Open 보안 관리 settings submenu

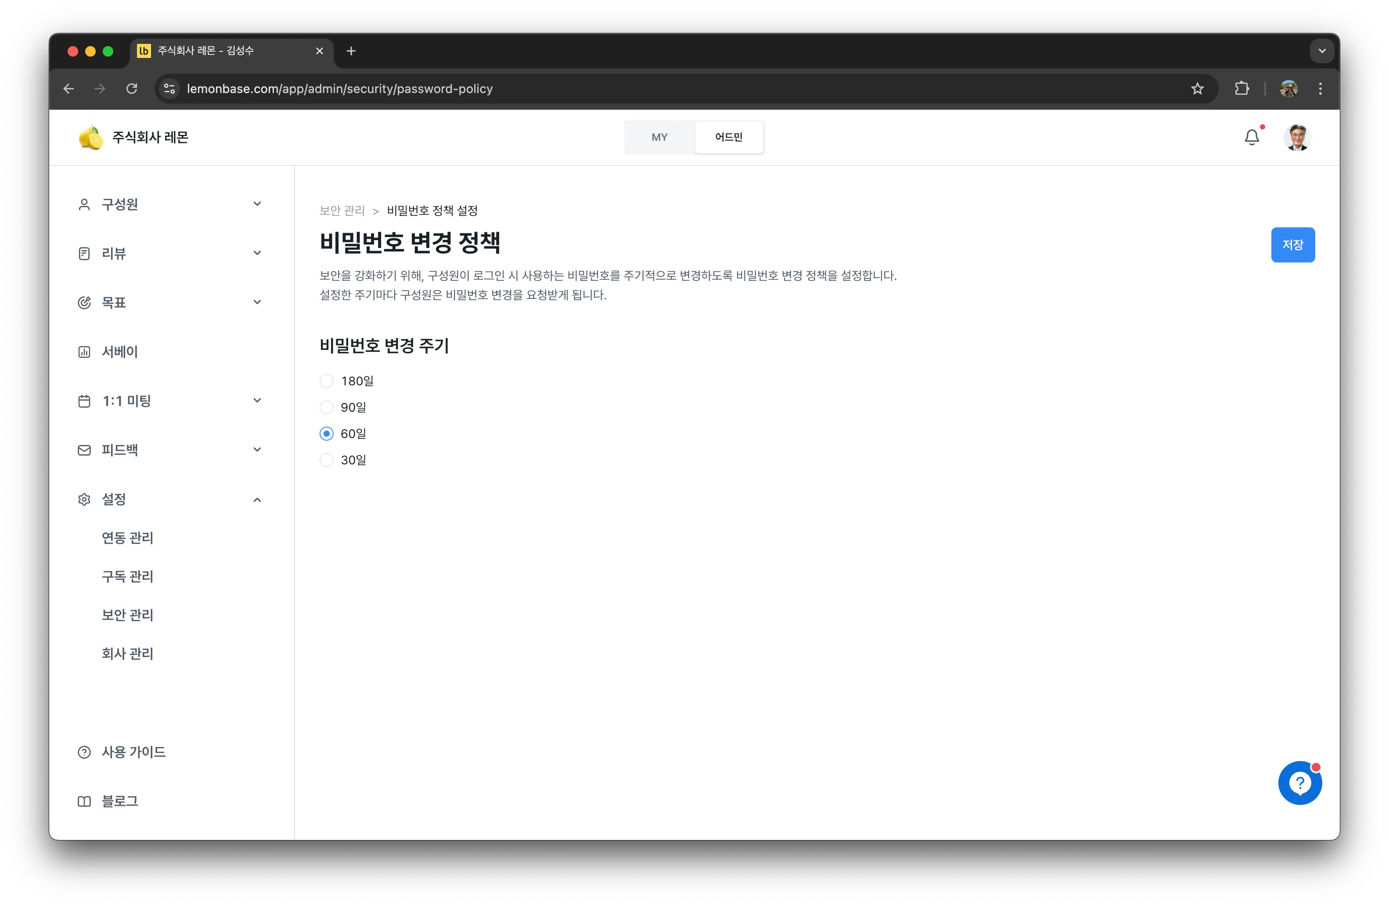(127, 615)
